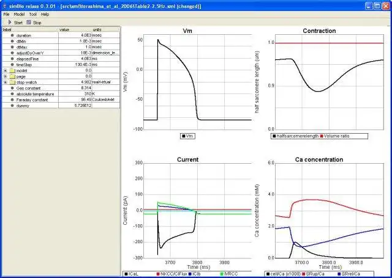392x278 pixels.
Task: Click the simBio app icon in title bar
Action: point(4,5)
